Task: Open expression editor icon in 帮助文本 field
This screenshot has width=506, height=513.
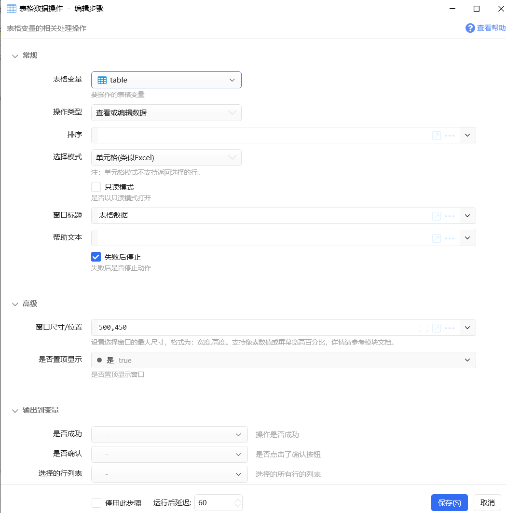Action: tap(437, 238)
